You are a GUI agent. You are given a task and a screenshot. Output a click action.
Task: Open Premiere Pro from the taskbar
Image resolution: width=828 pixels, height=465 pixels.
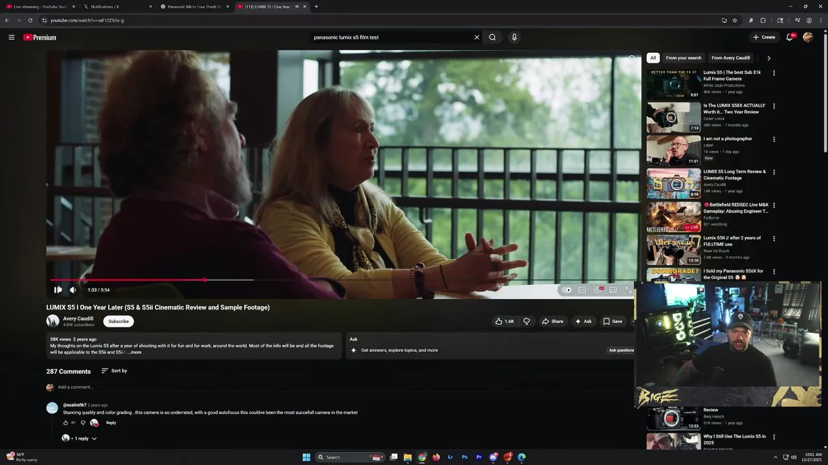click(x=479, y=457)
